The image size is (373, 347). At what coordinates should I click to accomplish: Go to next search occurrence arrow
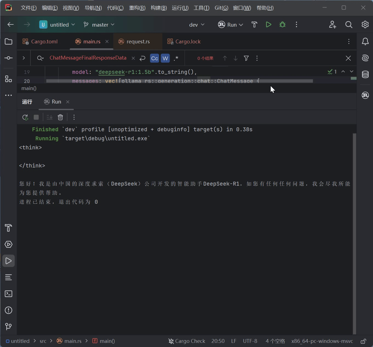(236, 58)
